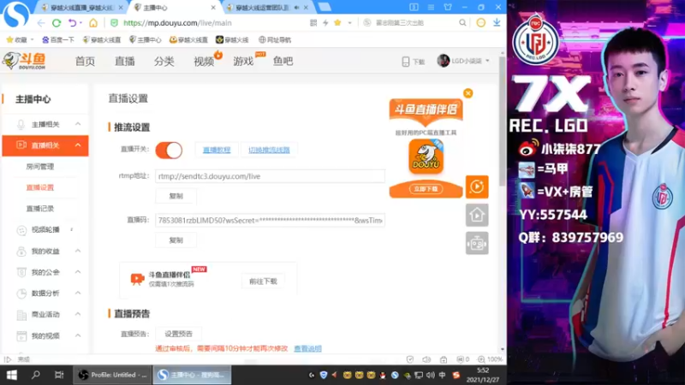Toggle the 直播开关 live switch
Viewport: 685px width, 385px height.
pyautogui.click(x=169, y=151)
